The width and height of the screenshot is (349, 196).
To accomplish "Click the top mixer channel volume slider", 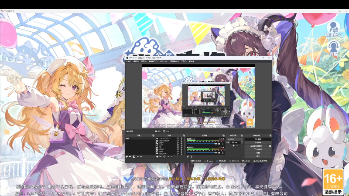I will [202, 144].
